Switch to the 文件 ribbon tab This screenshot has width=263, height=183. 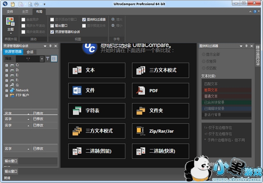pyautogui.click(x=10, y=12)
